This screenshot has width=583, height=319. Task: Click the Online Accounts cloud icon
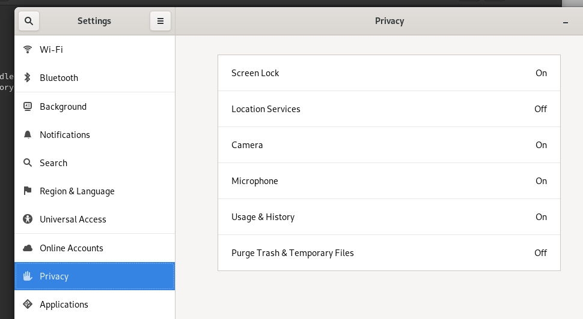pyautogui.click(x=27, y=248)
